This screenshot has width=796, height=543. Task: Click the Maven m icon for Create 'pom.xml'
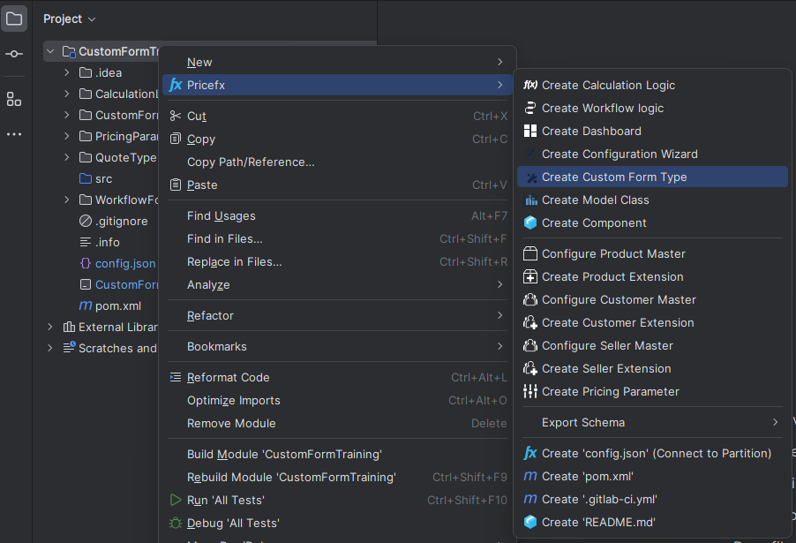530,476
